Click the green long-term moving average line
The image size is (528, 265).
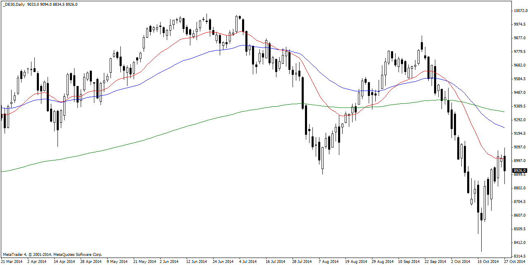click(166, 132)
